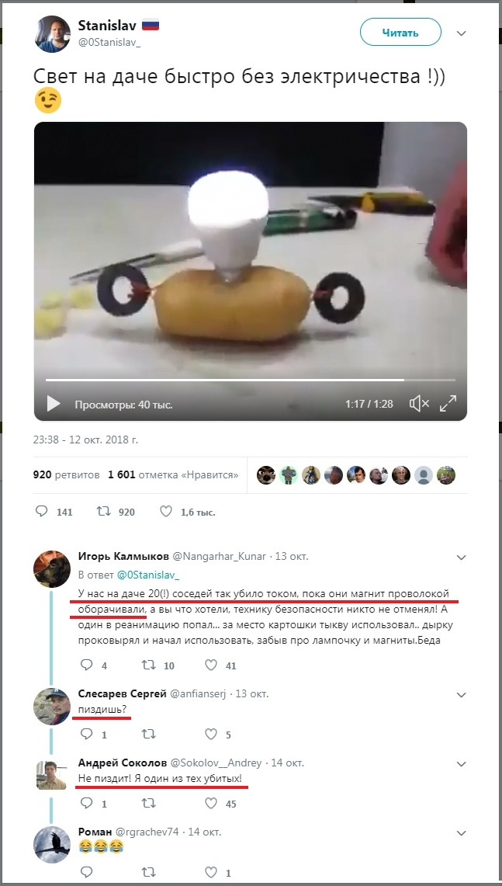Reply to Роман's emoji comment
The image size is (502, 886).
pos(87,873)
